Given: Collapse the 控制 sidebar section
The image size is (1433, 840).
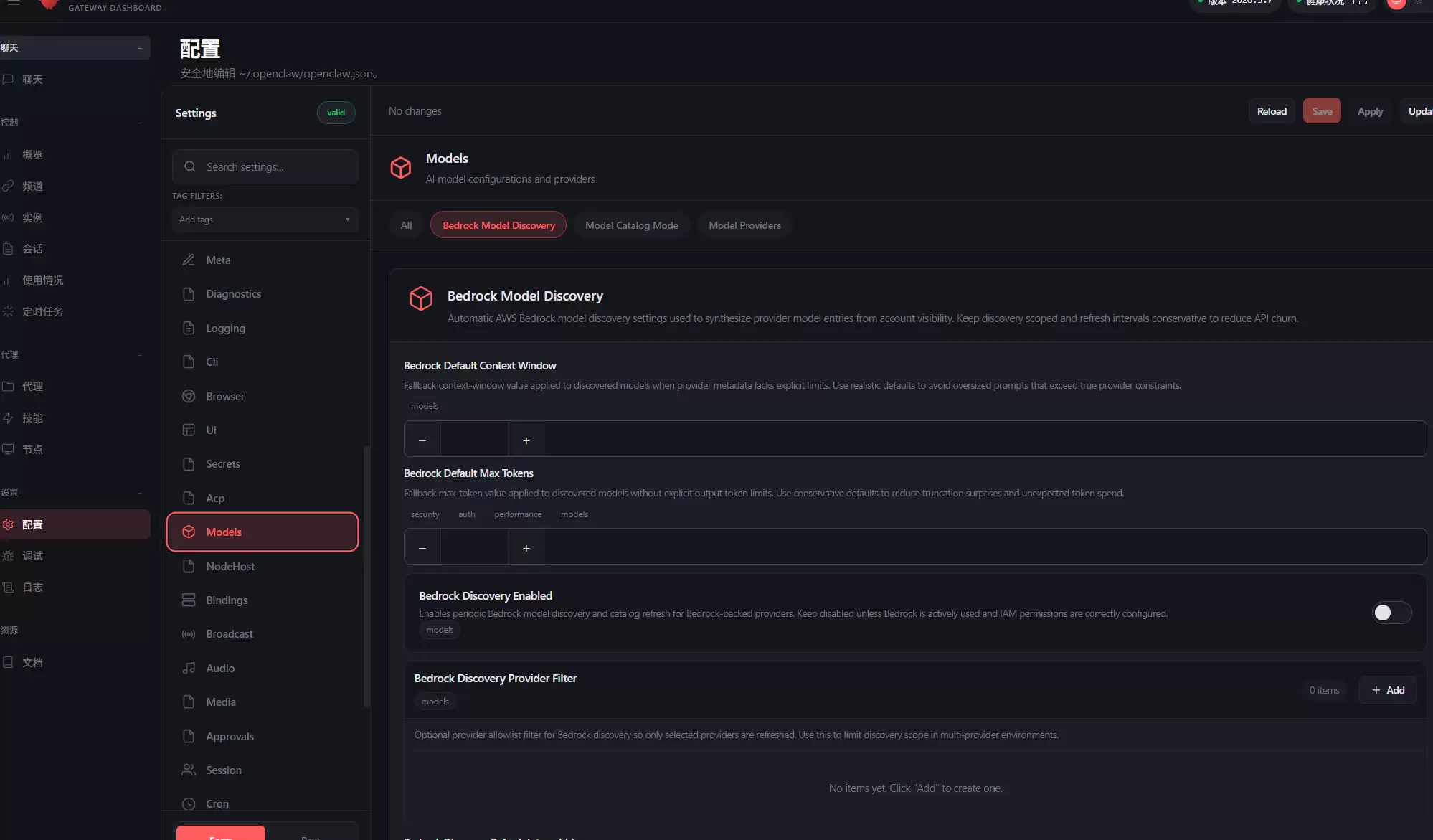Looking at the screenshot, I should [139, 122].
